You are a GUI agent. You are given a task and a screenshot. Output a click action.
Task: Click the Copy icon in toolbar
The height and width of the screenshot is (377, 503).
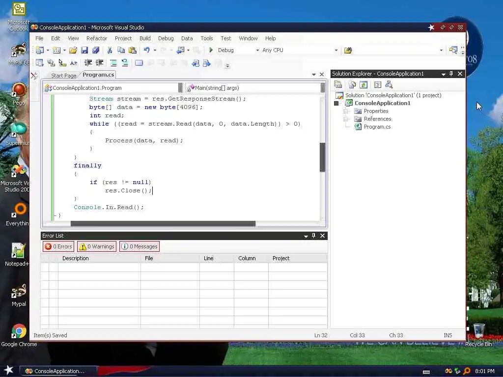point(121,50)
